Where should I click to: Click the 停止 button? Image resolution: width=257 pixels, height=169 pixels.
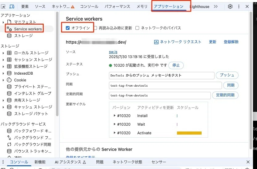(176, 65)
